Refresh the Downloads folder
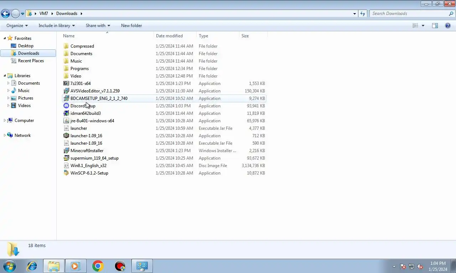 pyautogui.click(x=363, y=14)
